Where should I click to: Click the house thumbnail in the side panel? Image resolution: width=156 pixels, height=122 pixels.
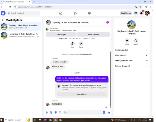click(x=131, y=25)
